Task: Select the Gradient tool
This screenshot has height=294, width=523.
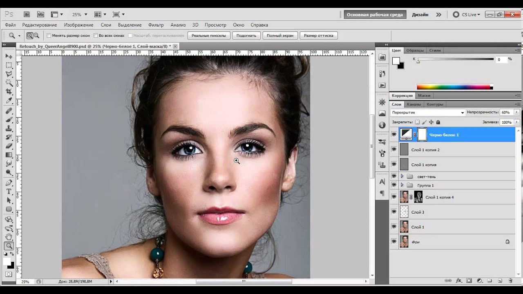Action: 9,155
